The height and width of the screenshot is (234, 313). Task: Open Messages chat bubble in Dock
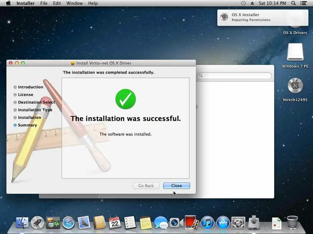[x=161, y=222]
